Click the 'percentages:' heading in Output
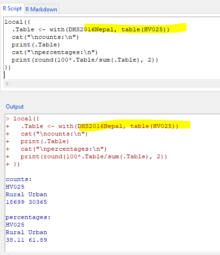220x255 pixels. tap(28, 217)
